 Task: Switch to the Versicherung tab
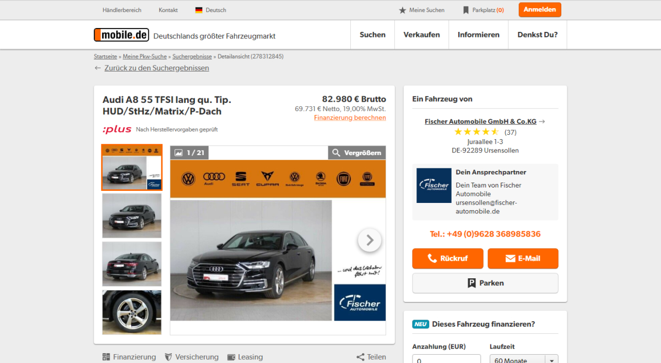[x=192, y=357]
